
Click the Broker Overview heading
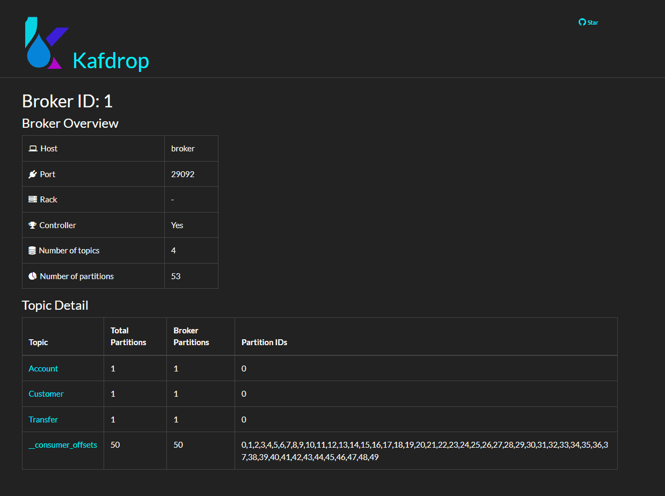click(x=70, y=123)
